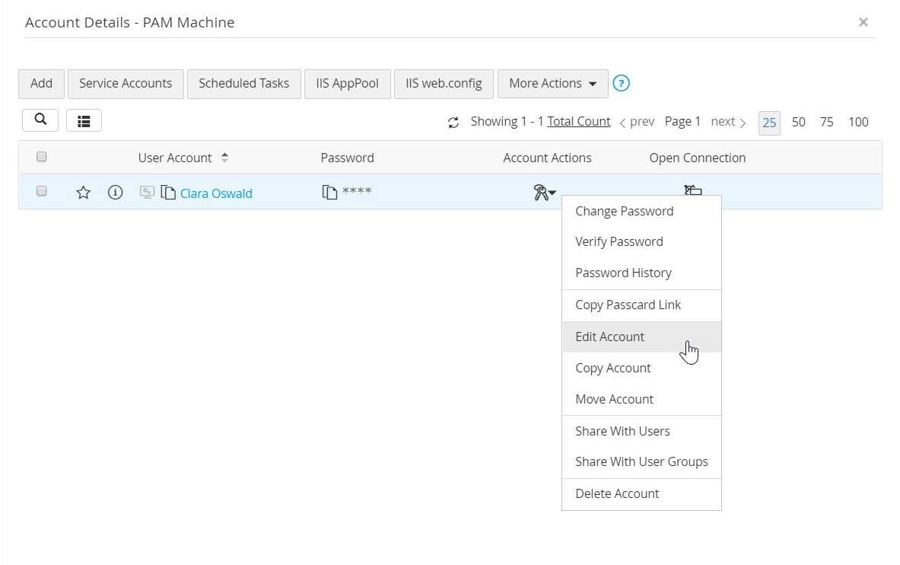Viewport: 900px width, 565px height.
Task: Copy the password icon next to asterisks
Action: 329,192
